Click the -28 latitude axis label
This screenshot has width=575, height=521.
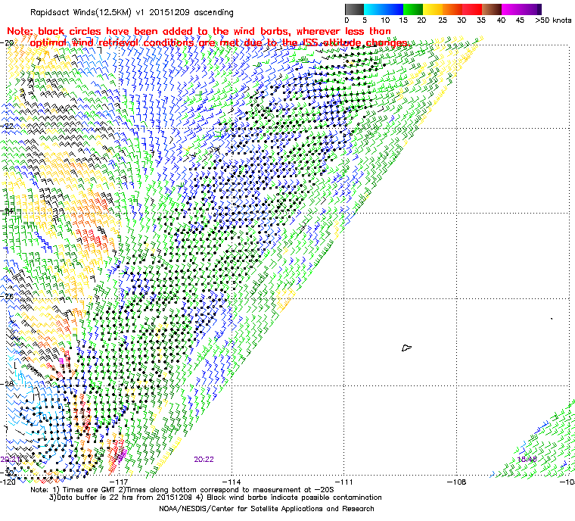point(8,384)
